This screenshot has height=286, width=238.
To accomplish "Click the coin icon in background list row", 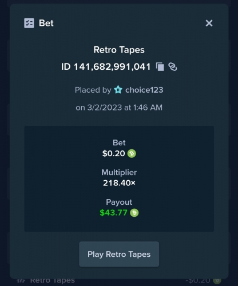I will 217,280.
